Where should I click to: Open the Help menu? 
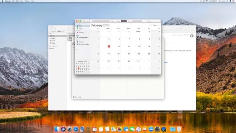(32, 1)
